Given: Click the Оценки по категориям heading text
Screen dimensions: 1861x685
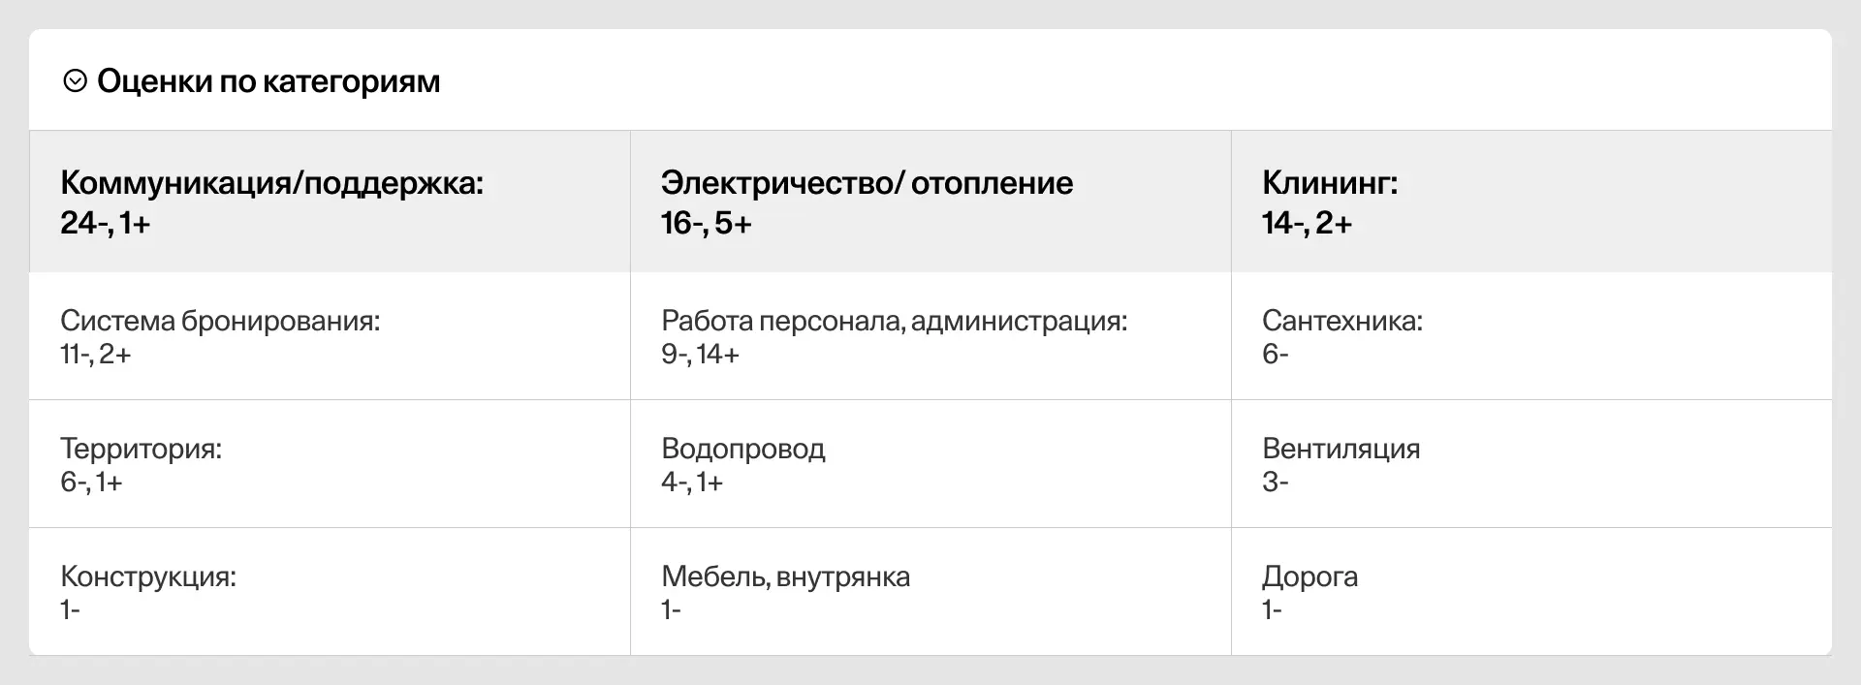Looking at the screenshot, I should pyautogui.click(x=268, y=80).
